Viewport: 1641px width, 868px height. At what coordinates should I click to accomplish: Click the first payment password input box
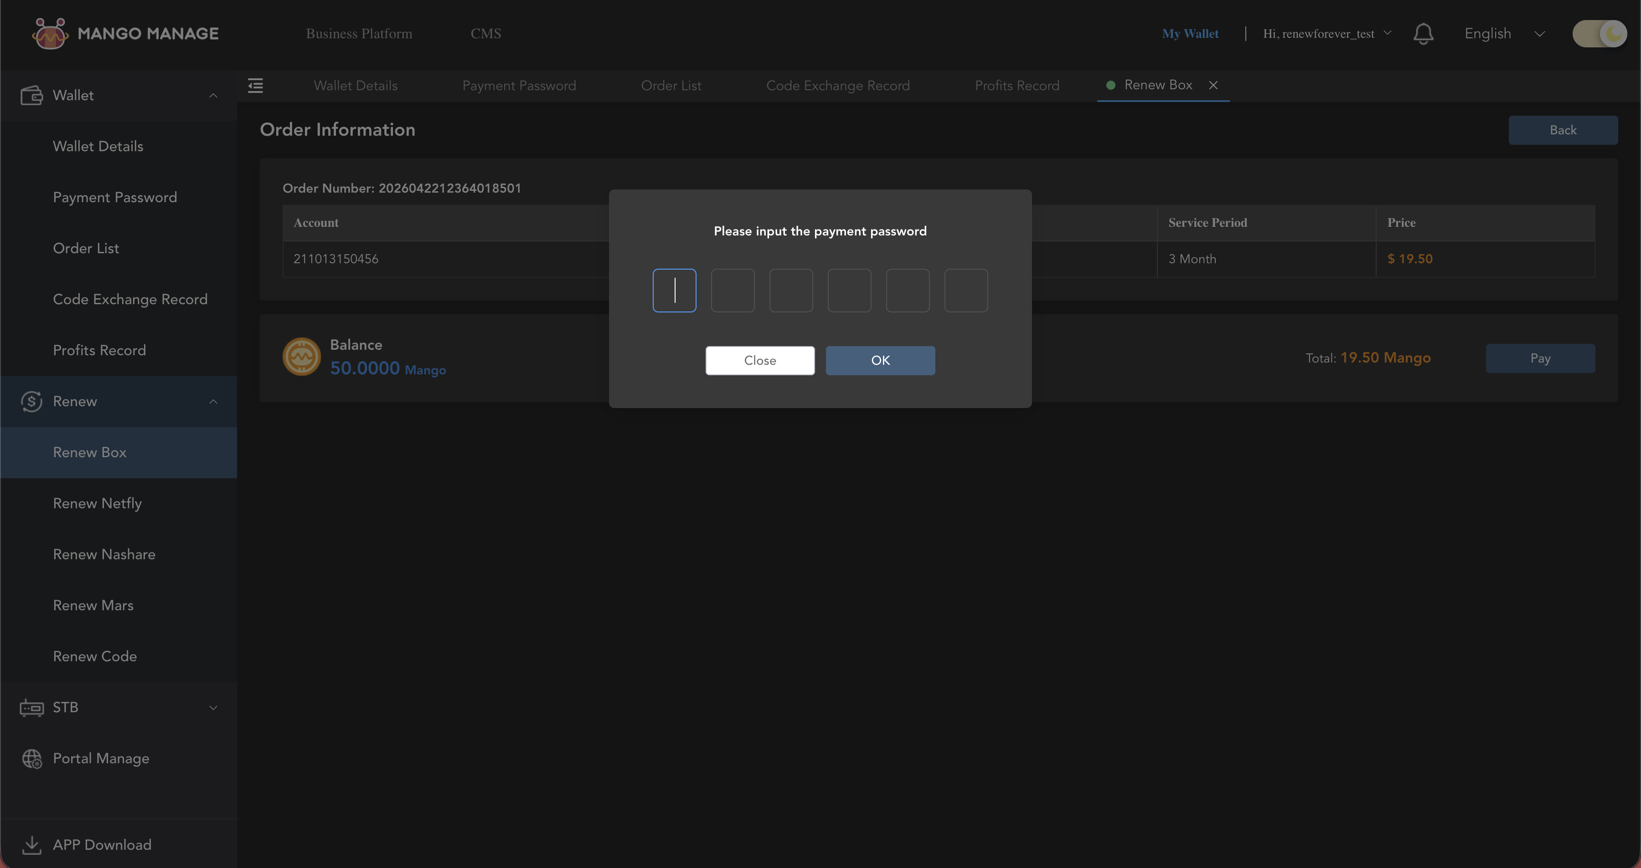point(674,290)
